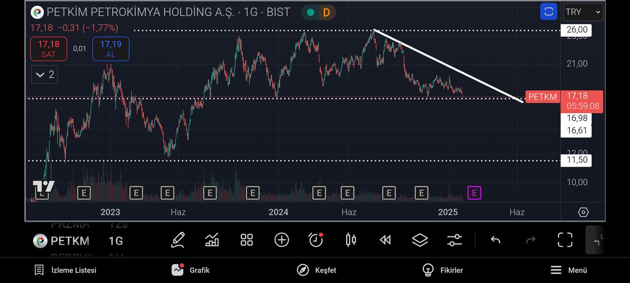Viewport: 630px width, 283px height.
Task: Click the blue 17,19 AL buy button
Action: (110, 49)
